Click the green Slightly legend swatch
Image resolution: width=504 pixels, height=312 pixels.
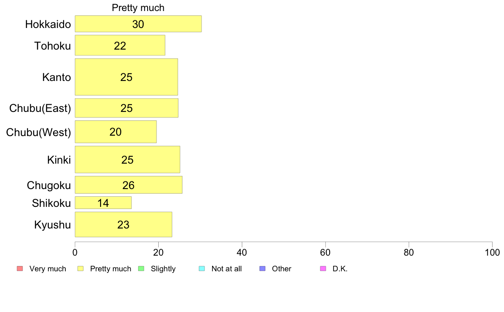point(141,269)
